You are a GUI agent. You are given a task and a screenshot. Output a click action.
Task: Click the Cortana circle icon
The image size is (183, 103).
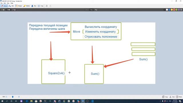click(11, 101)
